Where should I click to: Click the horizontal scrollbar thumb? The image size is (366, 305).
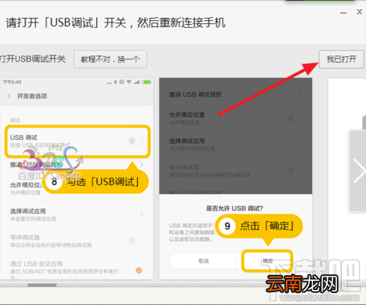(42, 285)
